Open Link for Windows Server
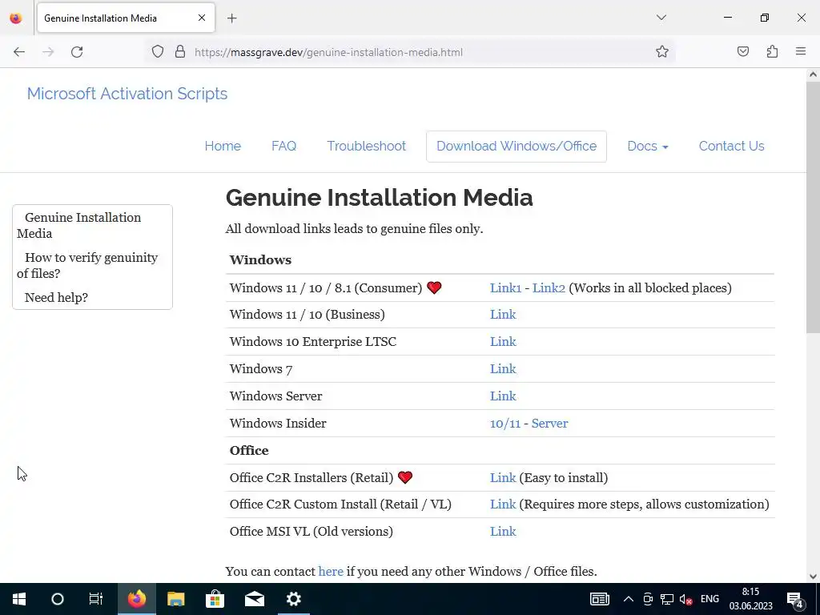The image size is (820, 615). click(503, 396)
